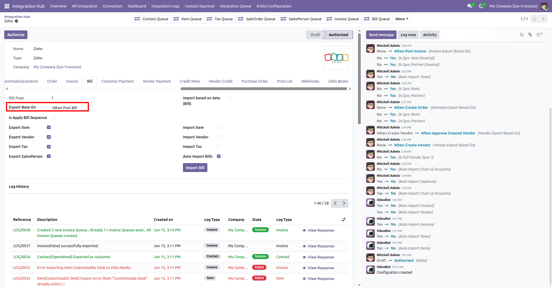
Task: Click the Send message button
Action: coord(381,35)
